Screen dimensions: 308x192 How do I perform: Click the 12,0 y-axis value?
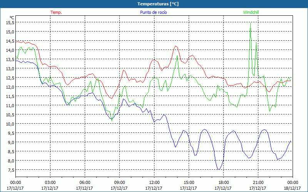tap(10, 87)
